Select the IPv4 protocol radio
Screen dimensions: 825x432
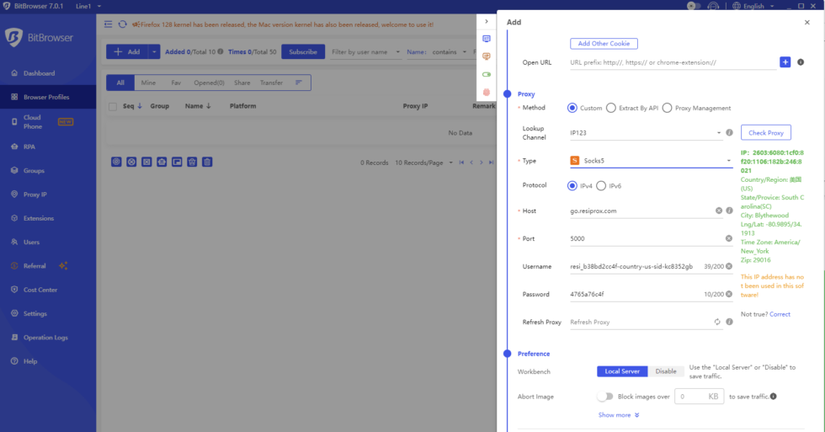[572, 186]
